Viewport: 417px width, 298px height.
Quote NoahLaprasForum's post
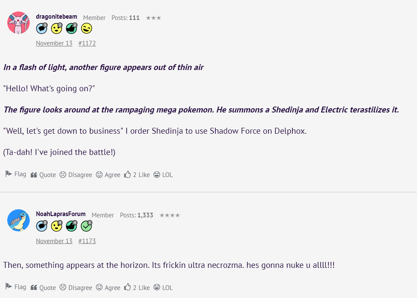[x=43, y=288]
